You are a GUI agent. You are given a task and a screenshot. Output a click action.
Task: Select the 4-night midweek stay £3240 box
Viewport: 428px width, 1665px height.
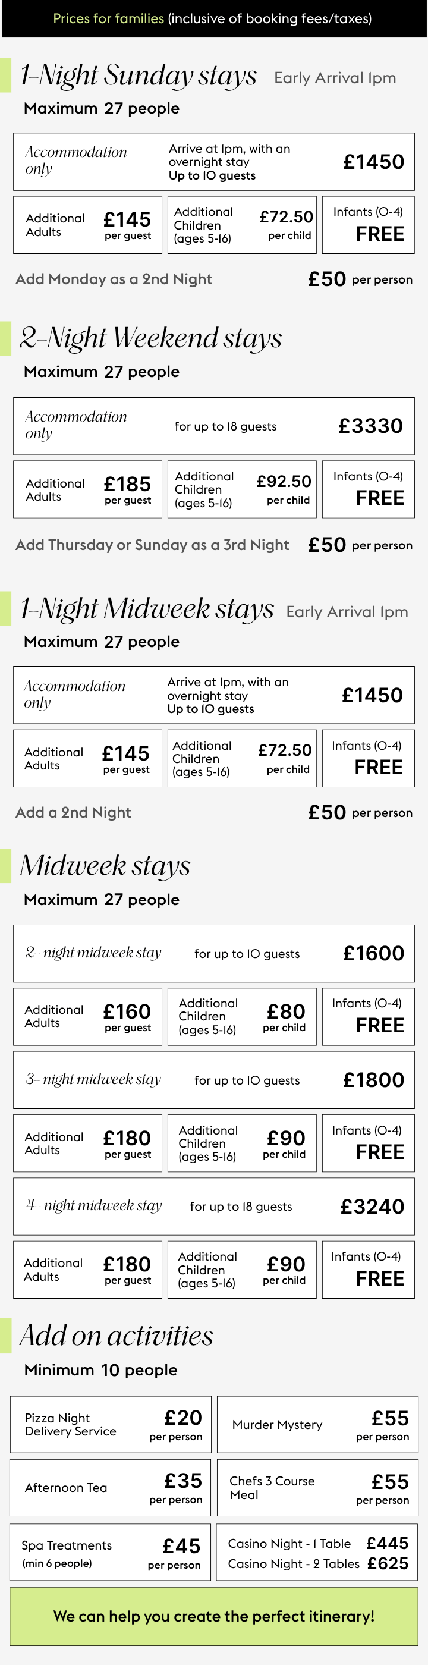[214, 1206]
